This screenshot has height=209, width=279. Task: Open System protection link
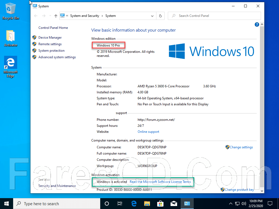[x=51, y=51]
